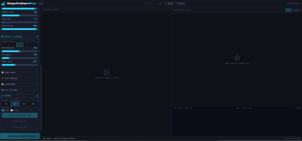Click the Tone Curve chart icon
This screenshot has width=302, height=141.
tap(2, 72)
